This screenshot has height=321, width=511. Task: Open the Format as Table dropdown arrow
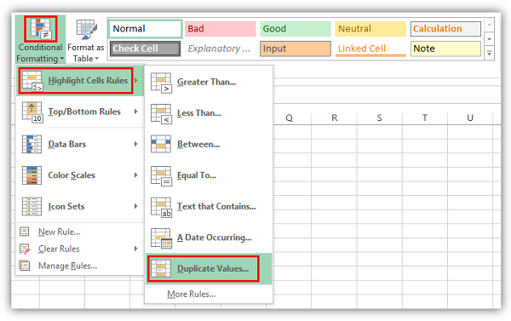point(97,59)
